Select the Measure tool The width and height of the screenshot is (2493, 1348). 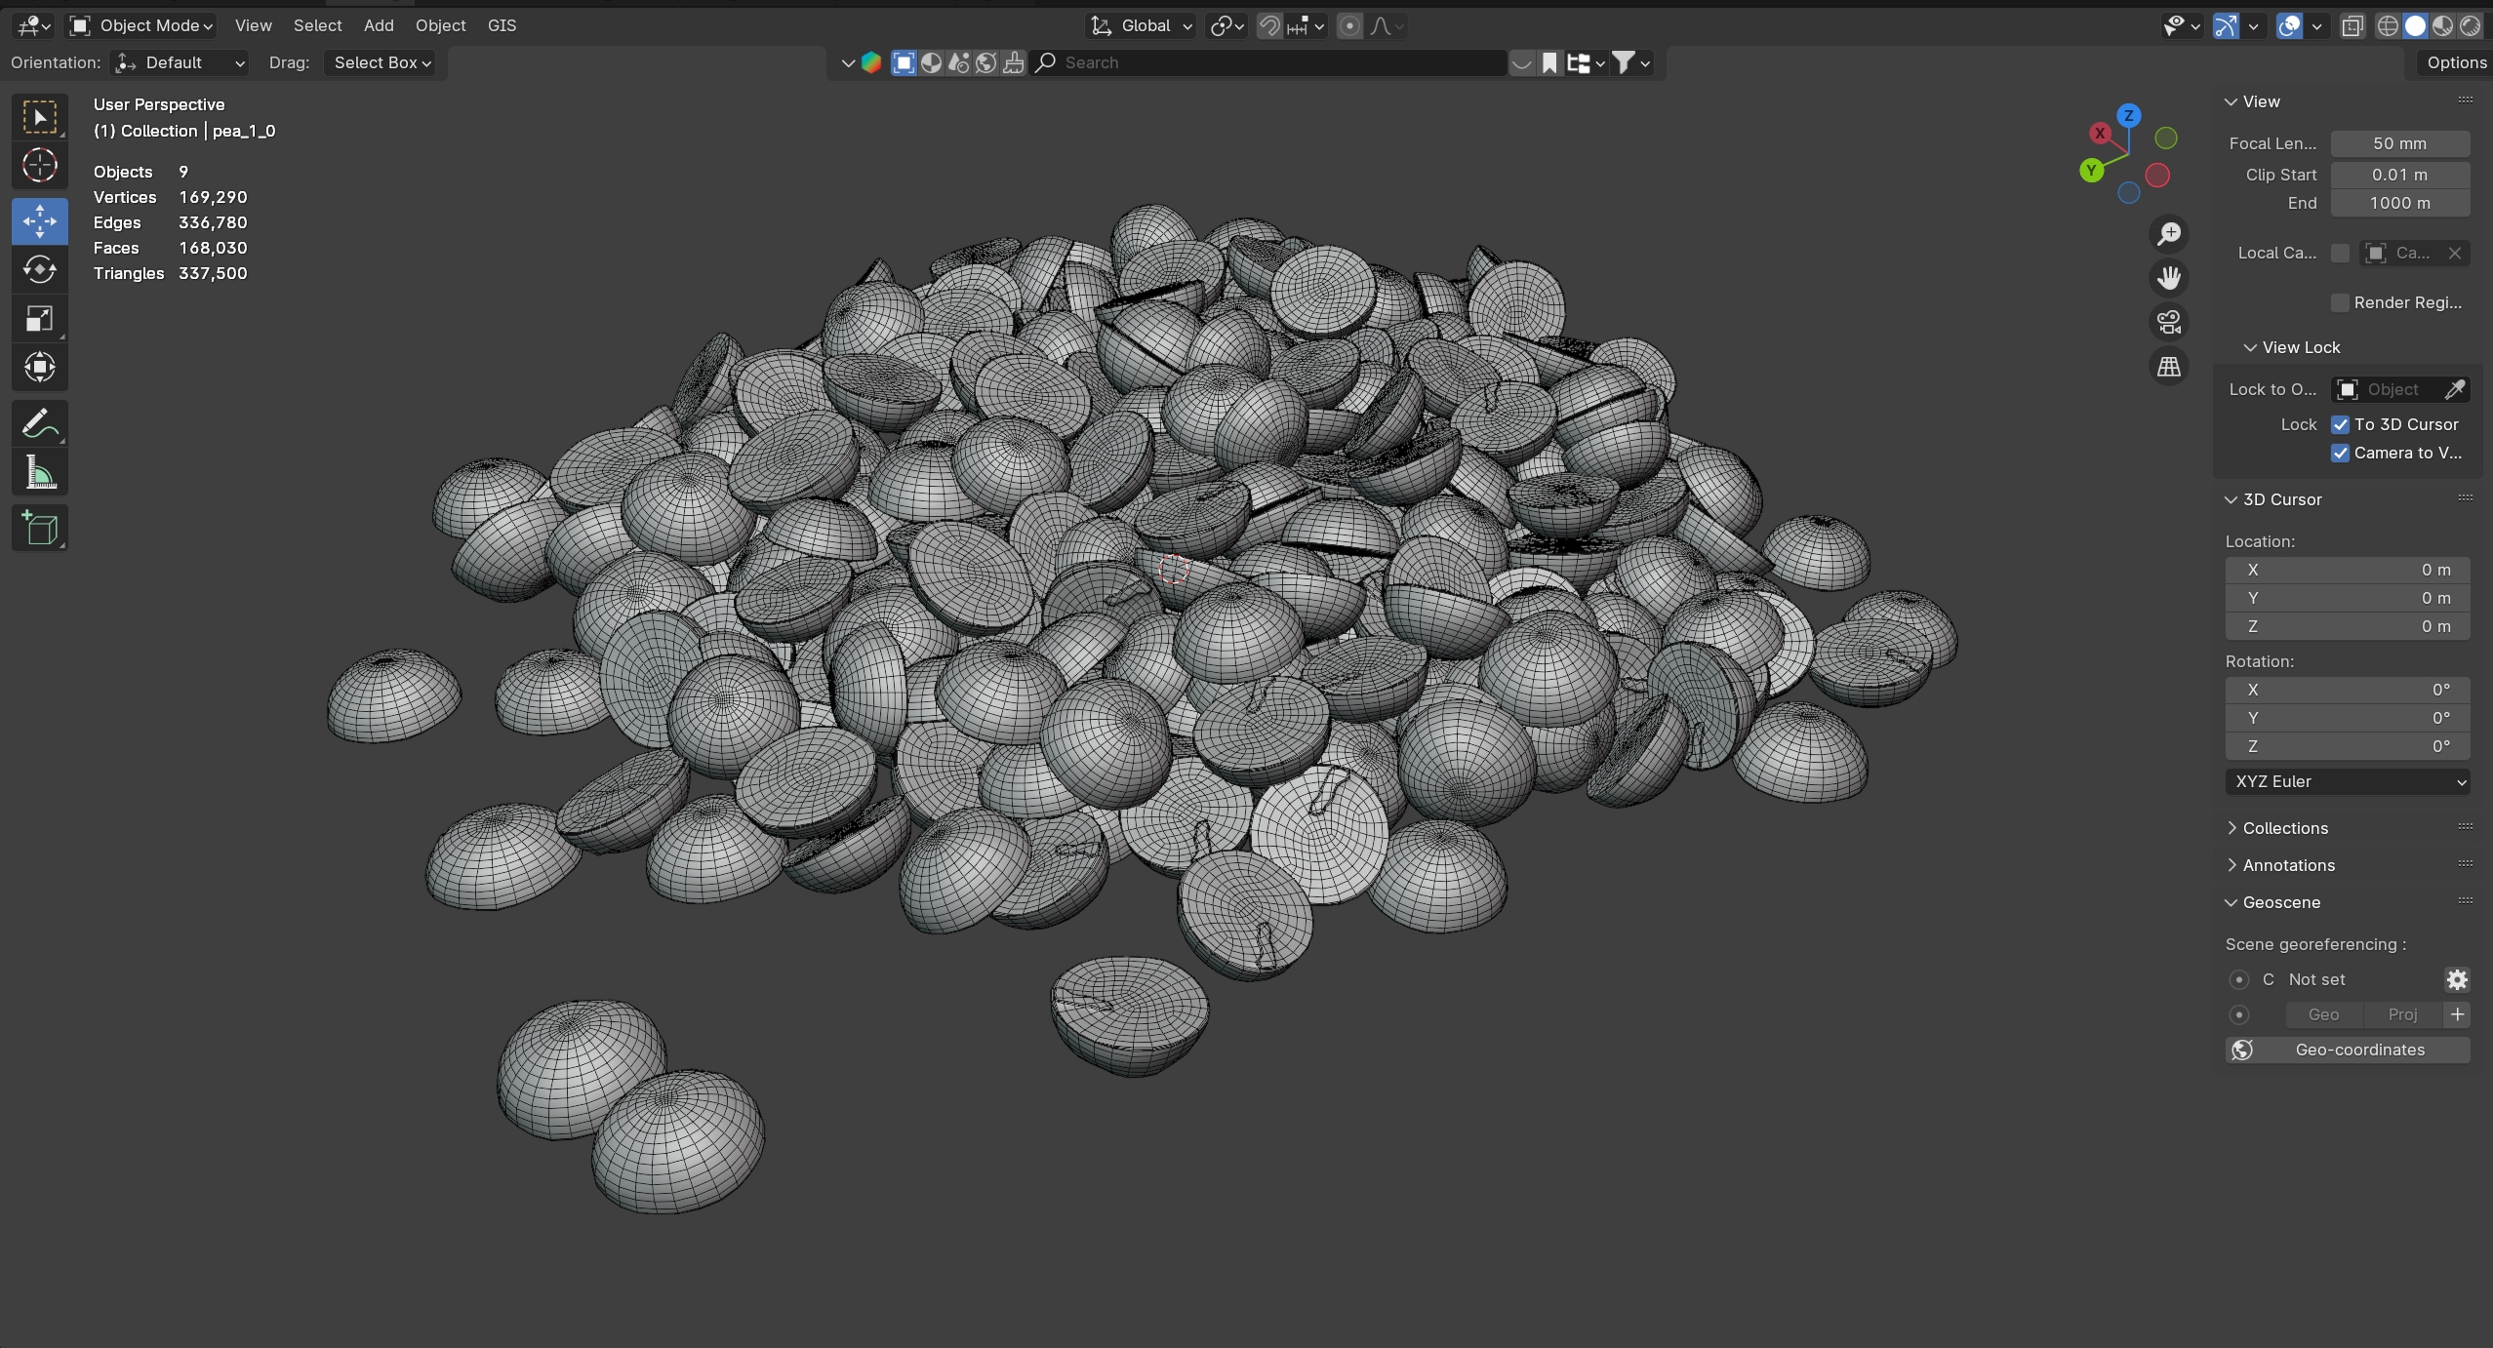point(39,474)
